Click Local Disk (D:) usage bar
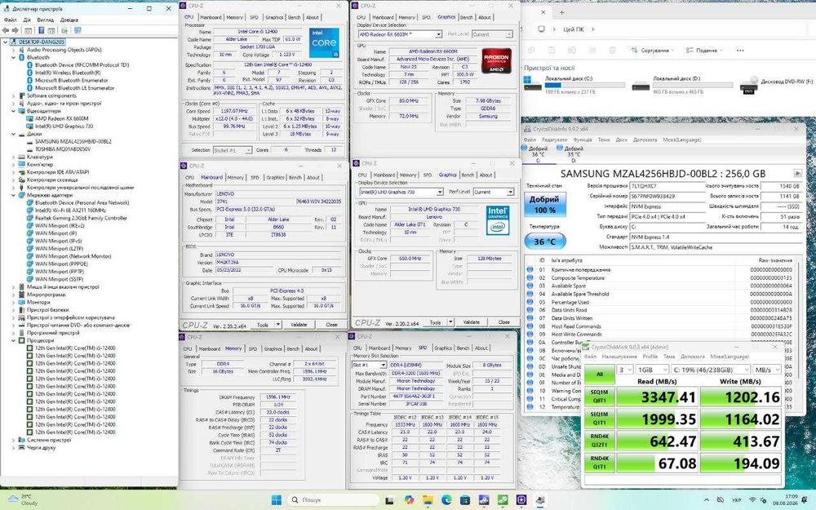Image resolution: width=816 pixels, height=510 pixels. pos(693,85)
